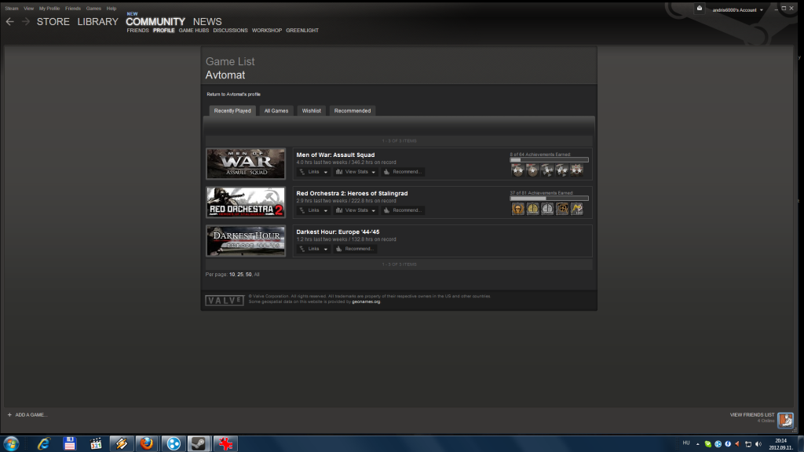Switch to the All Games tab

[x=276, y=111]
